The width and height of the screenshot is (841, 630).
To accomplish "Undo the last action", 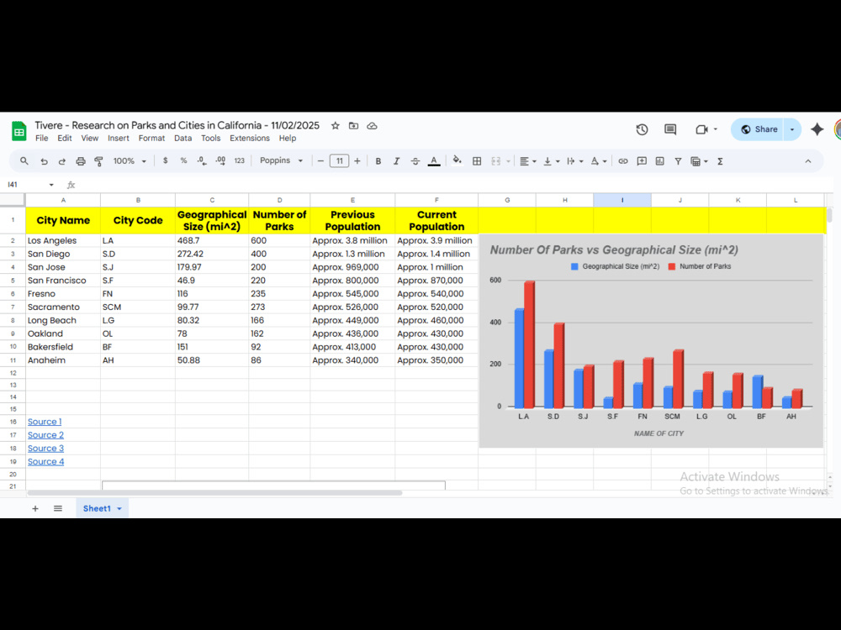I will pos(44,160).
